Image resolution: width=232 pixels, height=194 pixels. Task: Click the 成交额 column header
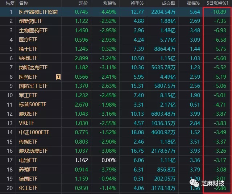click(x=169, y=3)
